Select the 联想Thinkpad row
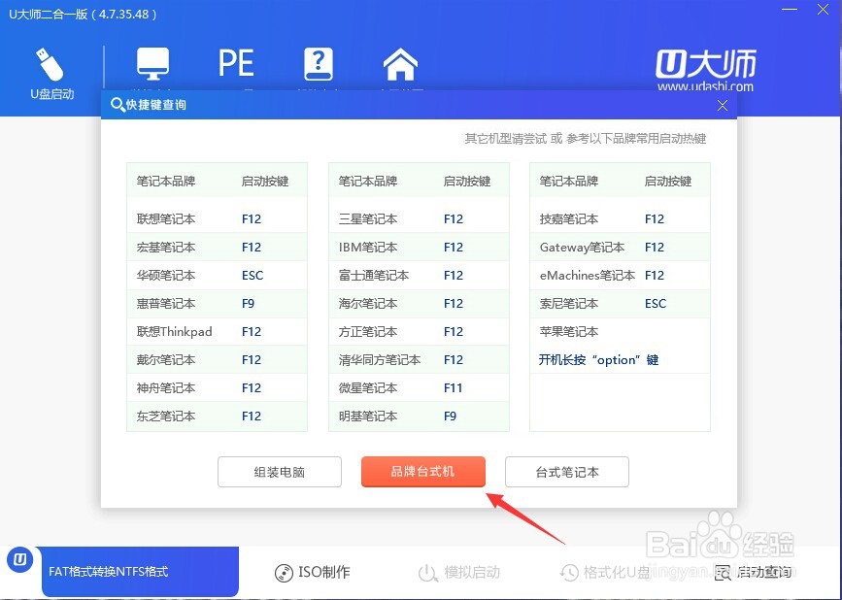The width and height of the screenshot is (842, 600). (x=217, y=332)
